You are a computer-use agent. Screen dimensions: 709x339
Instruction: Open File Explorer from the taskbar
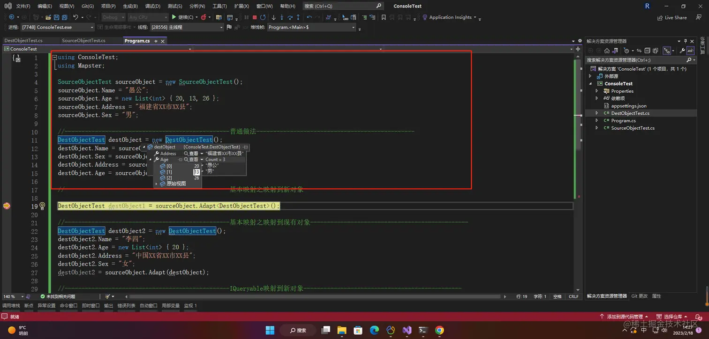(341, 330)
